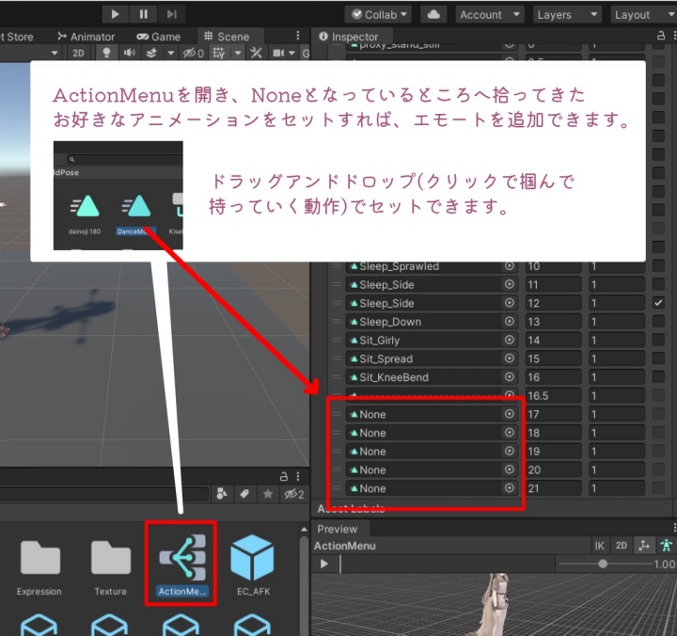
Task: Click the Play button in the top toolbar
Action: coord(116,14)
